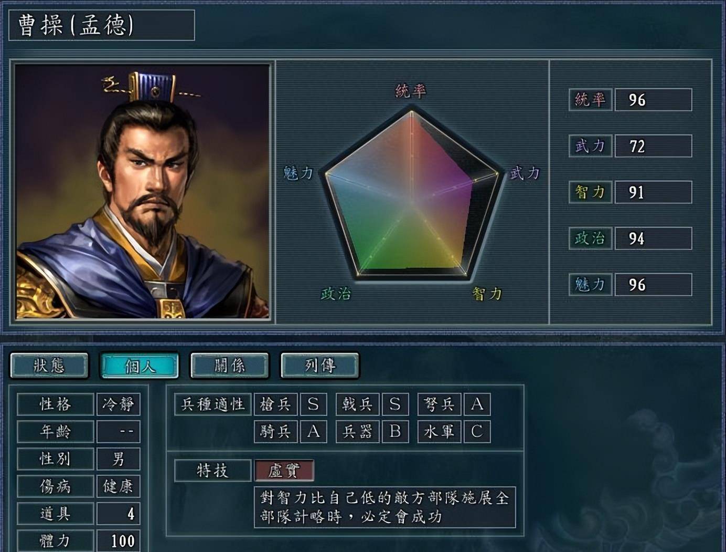Select the 兵器 B rating box

pyautogui.click(x=395, y=432)
